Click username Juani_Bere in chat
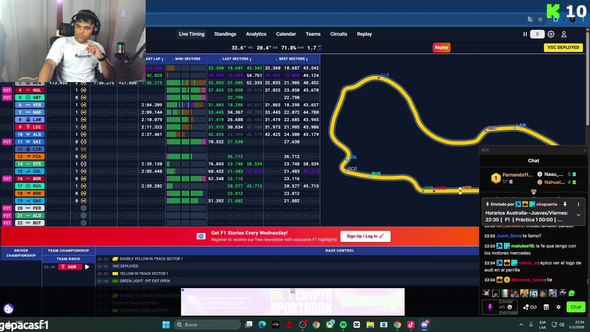The height and width of the screenshot is (332, 590). [x=508, y=236]
